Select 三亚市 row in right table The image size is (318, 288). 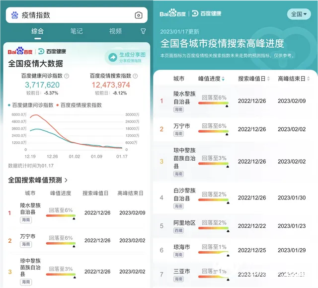[235, 275]
